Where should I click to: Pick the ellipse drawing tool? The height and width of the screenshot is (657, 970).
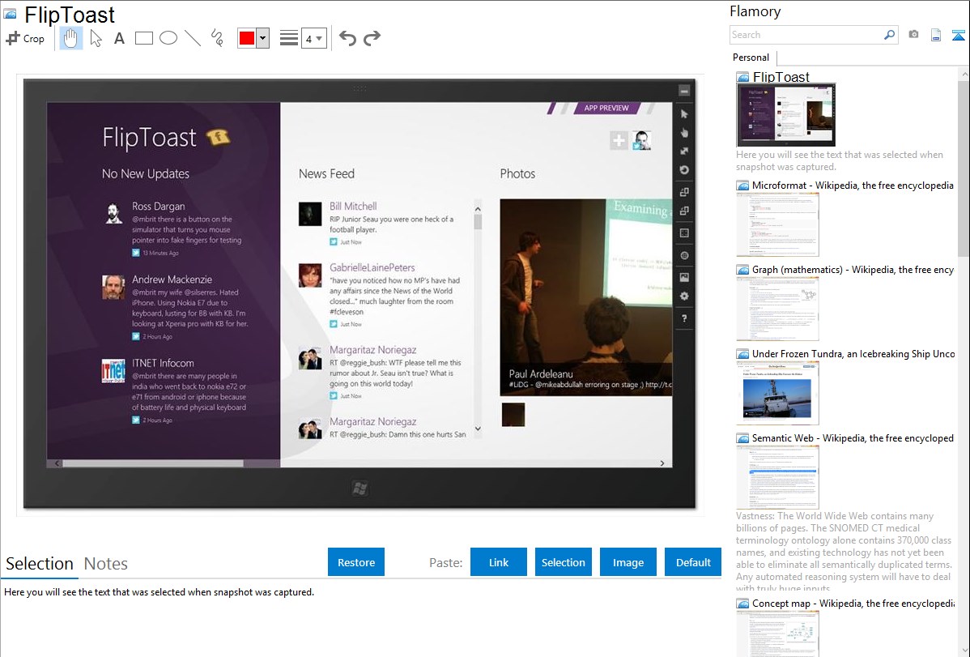(x=168, y=38)
